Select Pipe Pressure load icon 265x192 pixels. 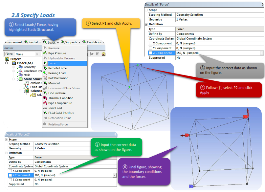[x=45, y=53]
